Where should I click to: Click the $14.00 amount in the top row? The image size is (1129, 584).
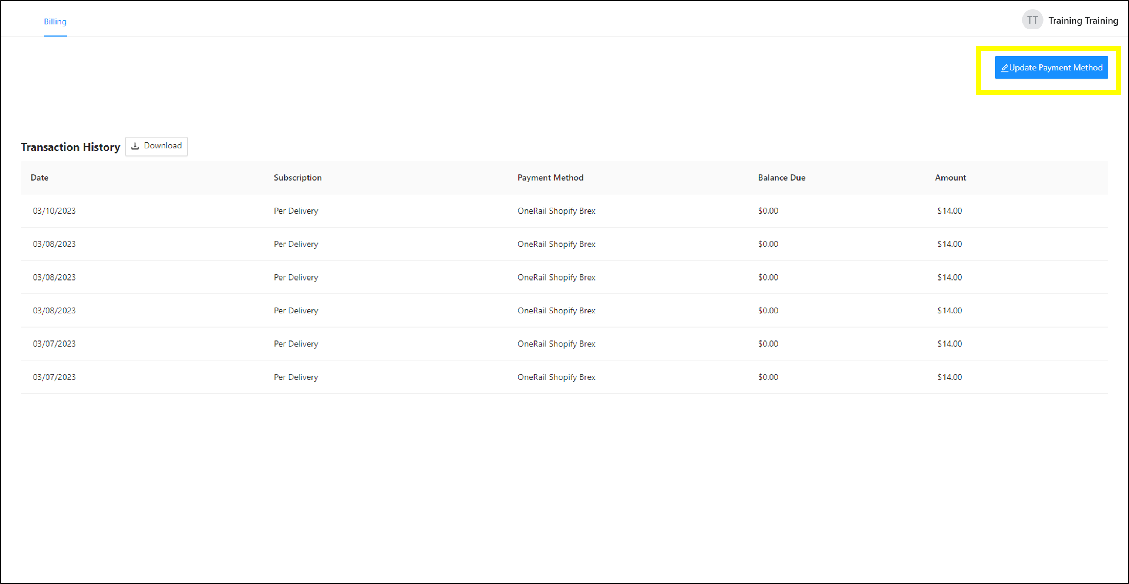click(949, 211)
